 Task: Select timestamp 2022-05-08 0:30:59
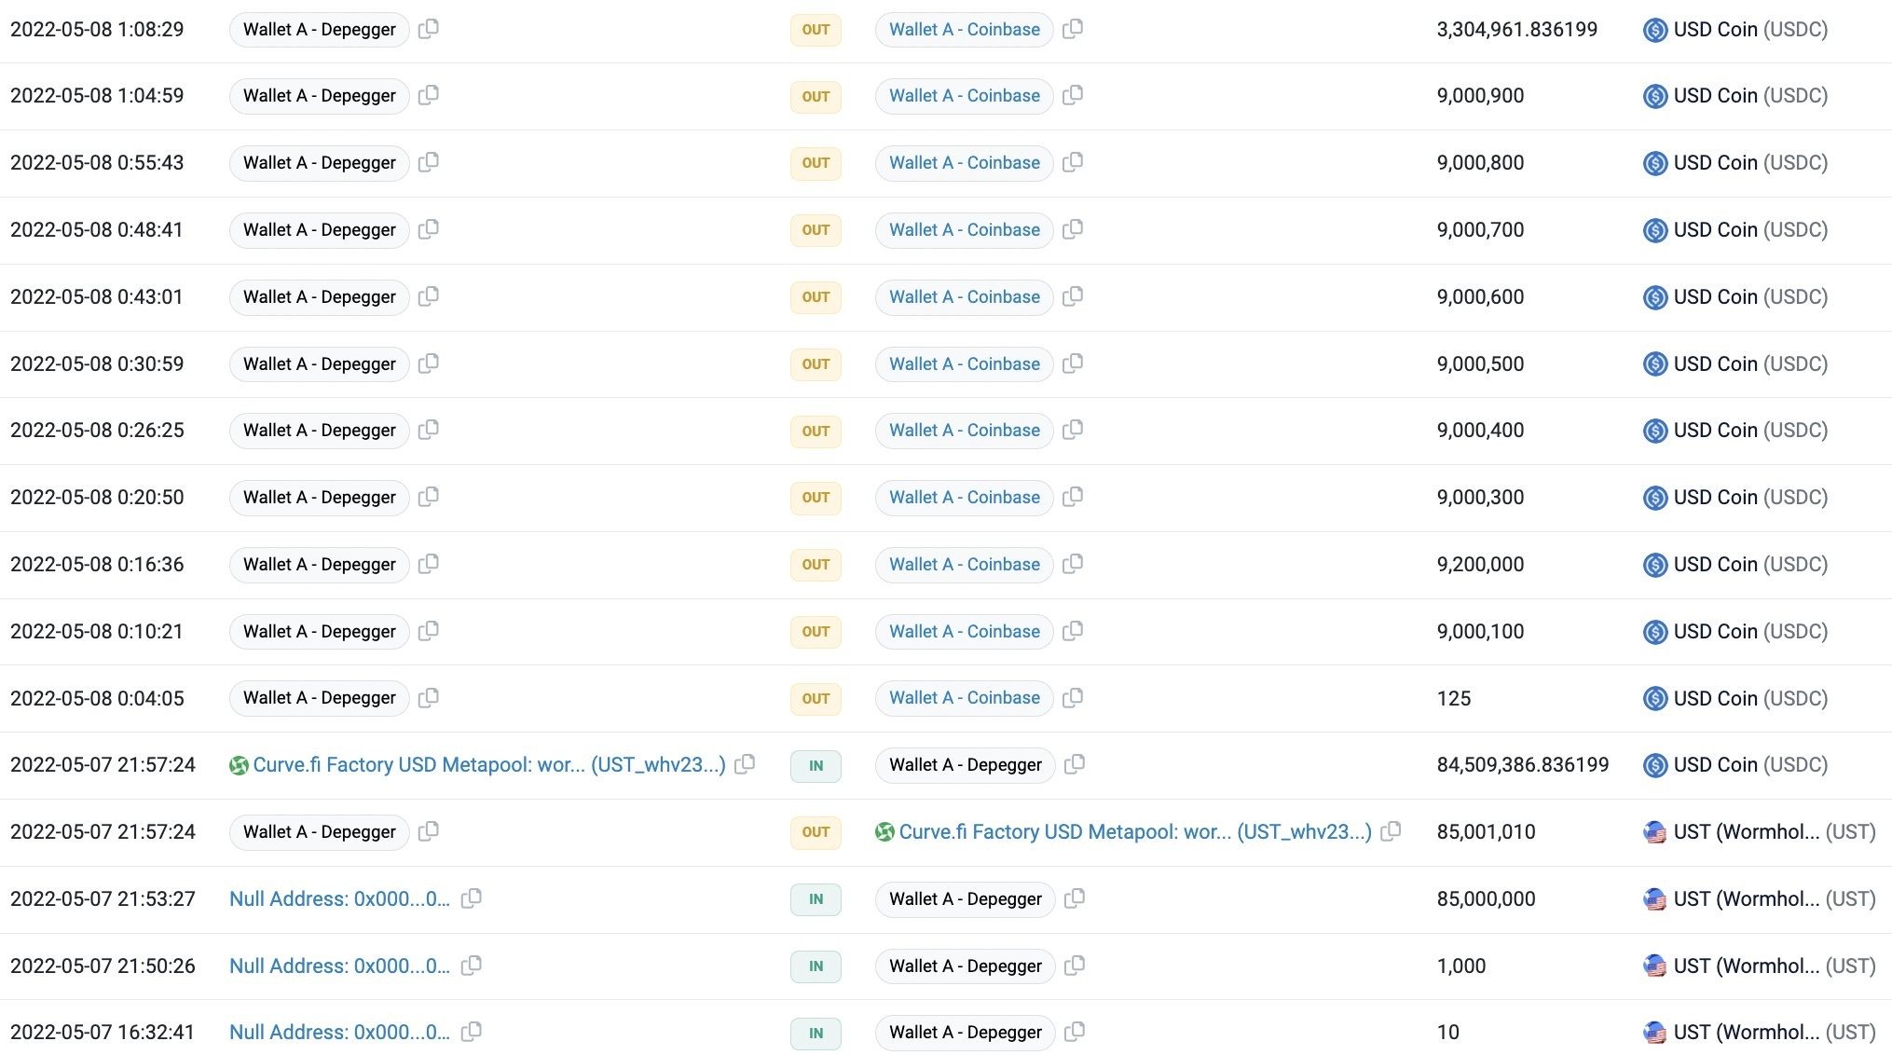tap(97, 363)
